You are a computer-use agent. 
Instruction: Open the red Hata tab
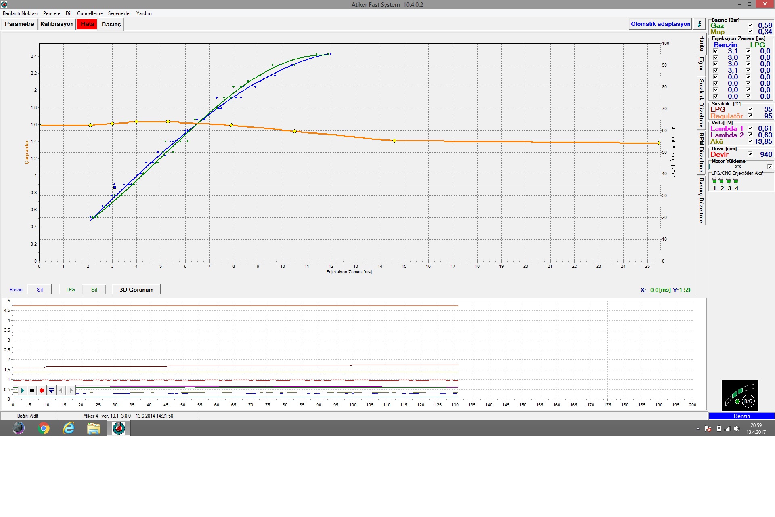(87, 24)
